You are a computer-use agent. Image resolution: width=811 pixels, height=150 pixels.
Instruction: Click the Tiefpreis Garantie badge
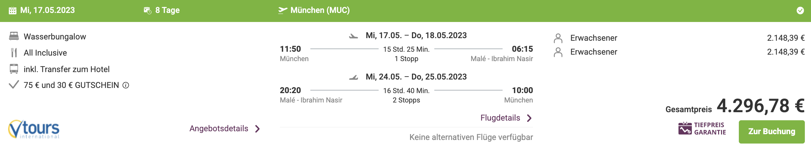(702, 129)
